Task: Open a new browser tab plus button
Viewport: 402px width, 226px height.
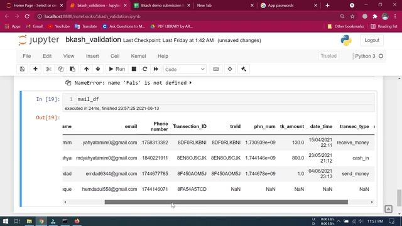Action: (327, 6)
